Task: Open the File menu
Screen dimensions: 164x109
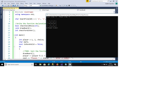Action: pyautogui.click(x=2, y=4)
